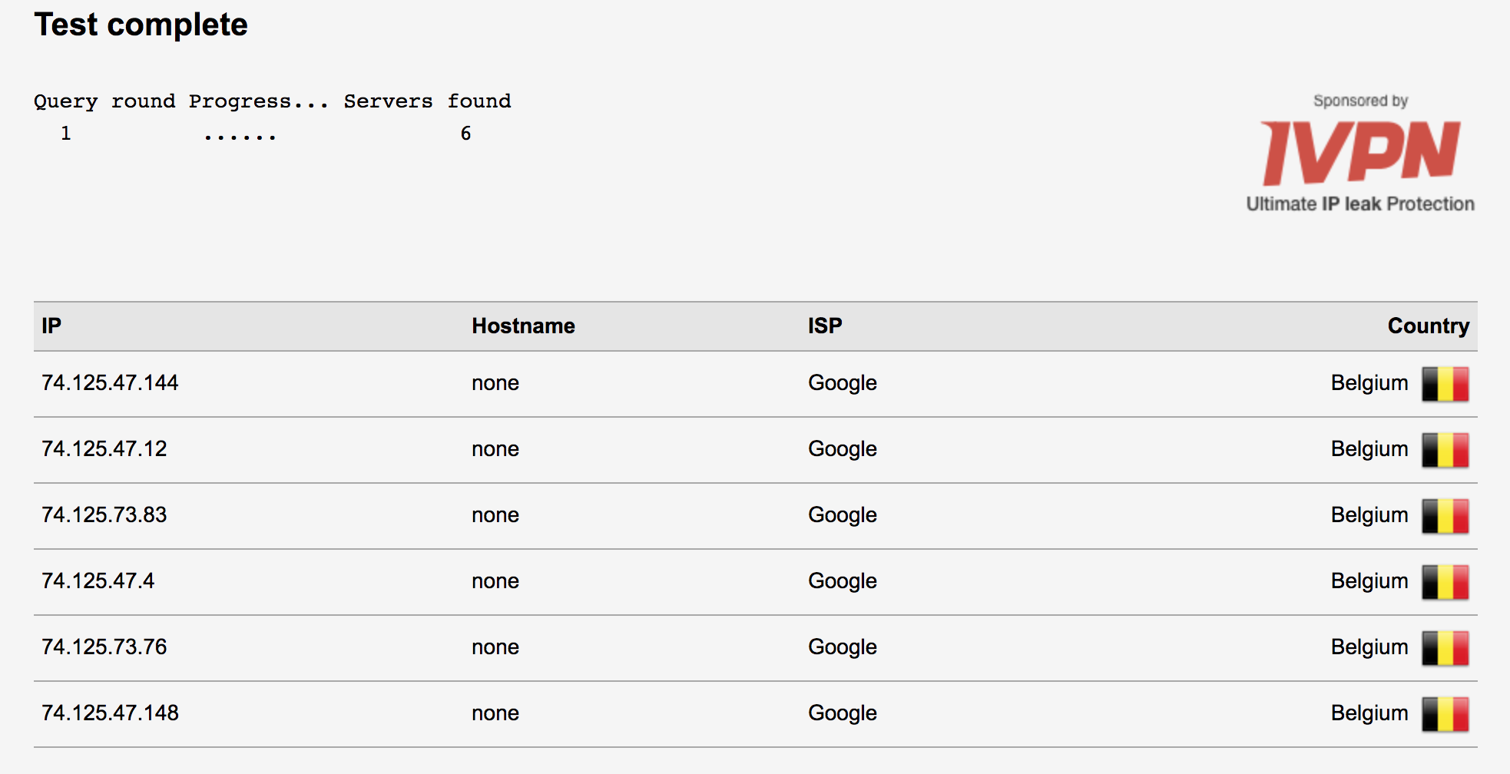Click the Belgium flag for 74.125.47.148
Viewport: 1510px width, 774px height.
click(x=1445, y=714)
